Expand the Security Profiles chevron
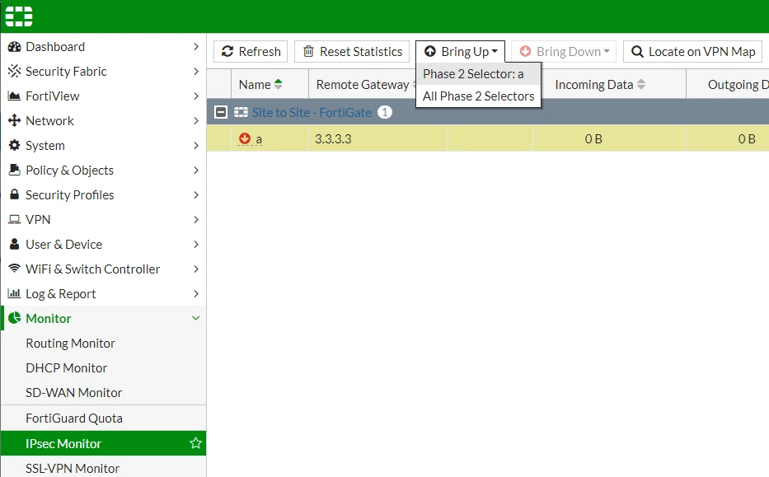The height and width of the screenshot is (477, 769). (196, 194)
